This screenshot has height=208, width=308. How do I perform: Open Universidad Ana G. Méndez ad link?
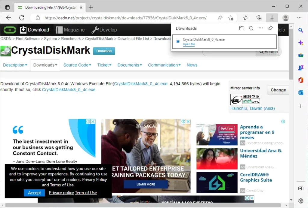261,153
